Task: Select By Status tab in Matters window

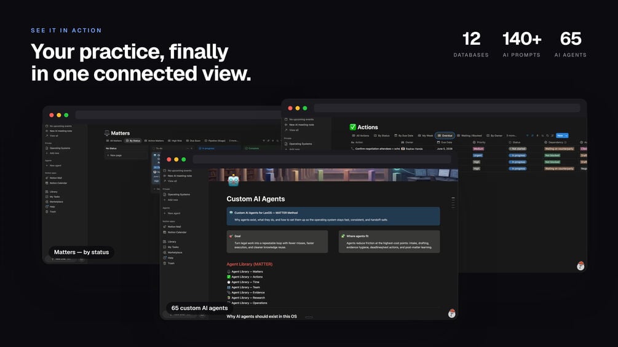Action: (x=133, y=141)
